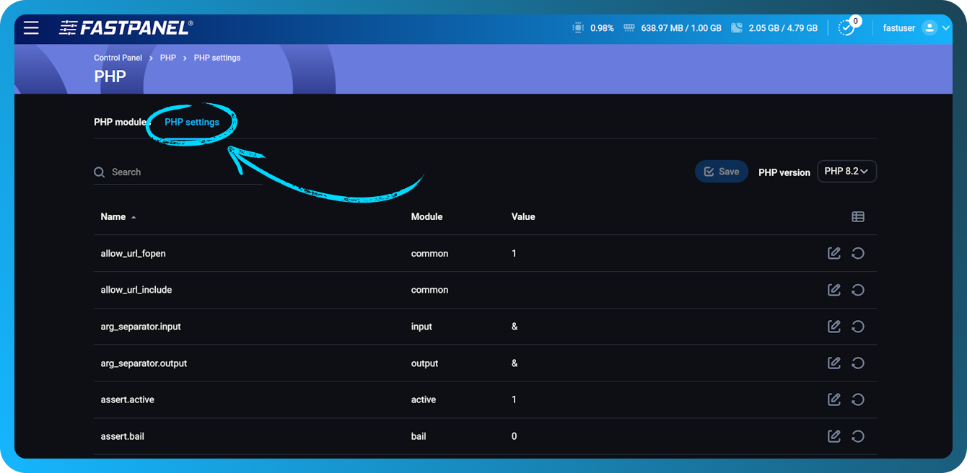Open the PHP version dropdown
The width and height of the screenshot is (967, 473).
(846, 171)
